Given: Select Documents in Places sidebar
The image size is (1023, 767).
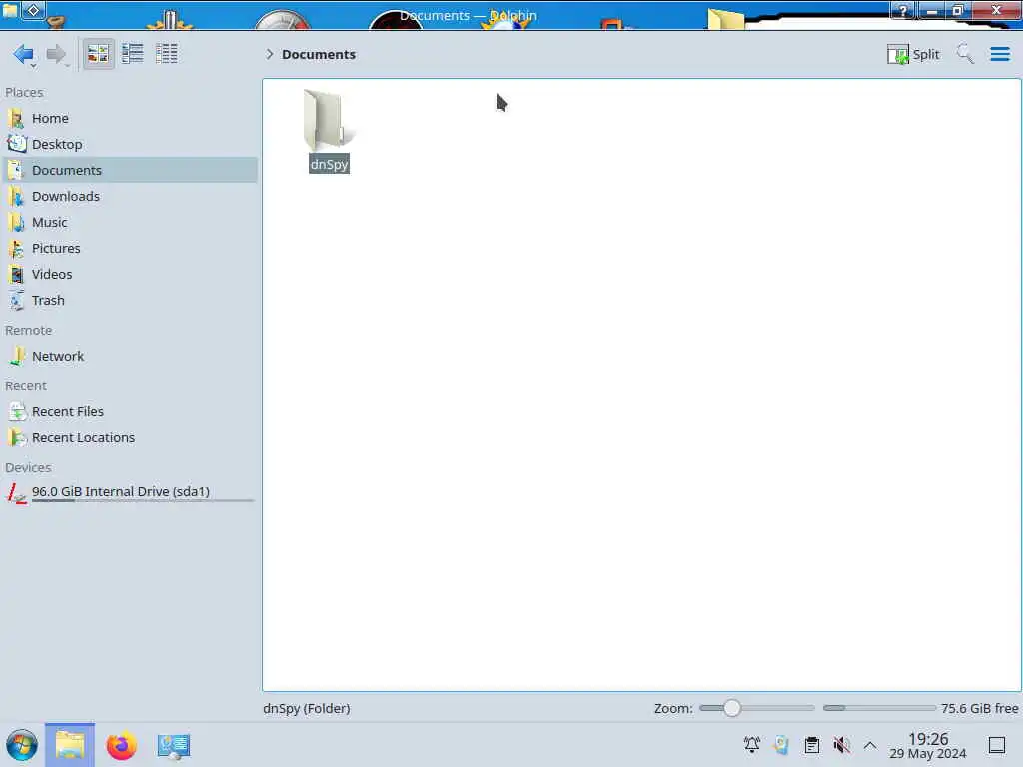Looking at the screenshot, I should [130, 170].
